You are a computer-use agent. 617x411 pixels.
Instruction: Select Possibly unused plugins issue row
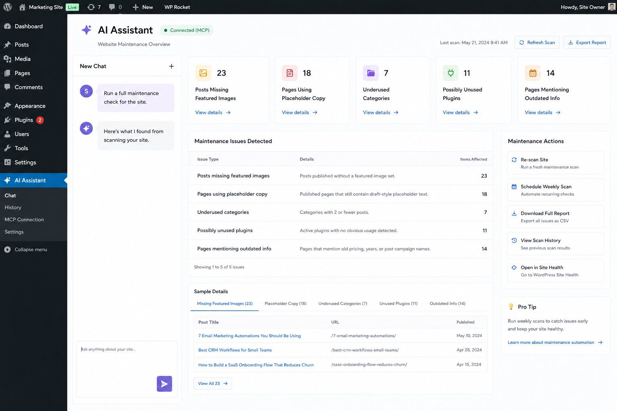tap(340, 230)
